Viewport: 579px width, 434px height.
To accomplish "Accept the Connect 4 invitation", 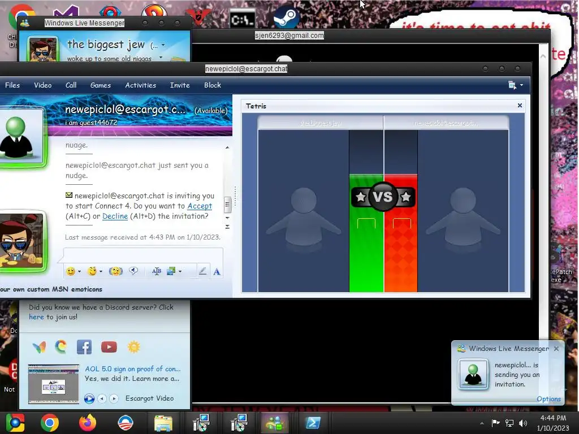I will 200,206.
